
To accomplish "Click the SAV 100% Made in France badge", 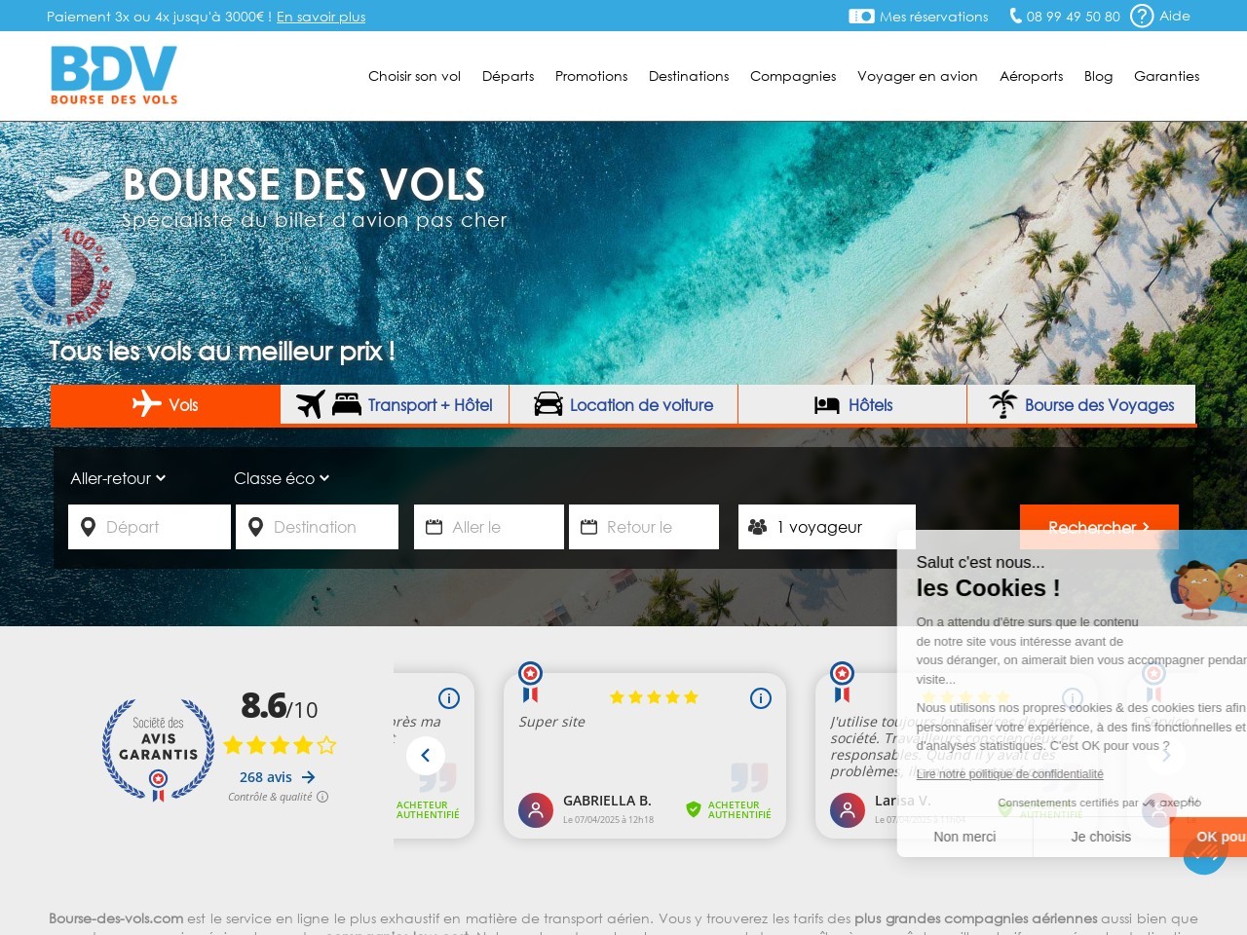I will click(x=65, y=279).
